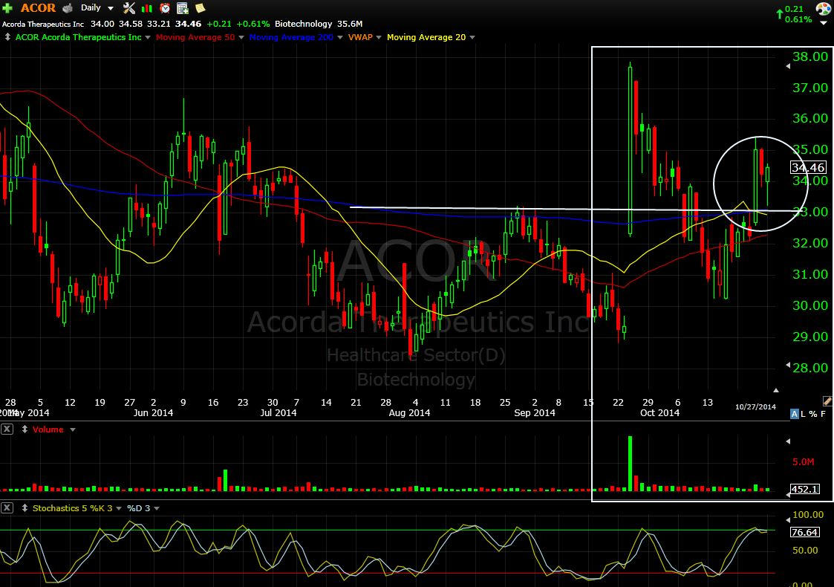
Task: Click the 35.6M volume figure in header
Action: point(350,24)
